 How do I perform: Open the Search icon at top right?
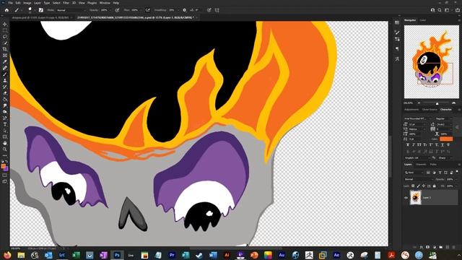click(440, 10)
